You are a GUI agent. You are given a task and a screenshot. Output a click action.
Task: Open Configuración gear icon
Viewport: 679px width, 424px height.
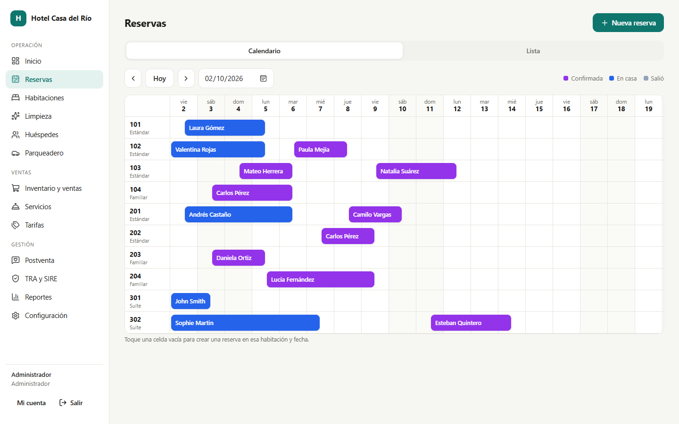point(16,315)
